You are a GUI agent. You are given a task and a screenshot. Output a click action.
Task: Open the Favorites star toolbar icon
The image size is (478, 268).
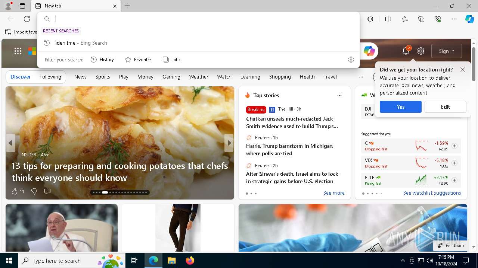[x=405, y=19]
